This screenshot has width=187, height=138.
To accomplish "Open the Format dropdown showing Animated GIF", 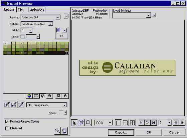I will (40, 17).
